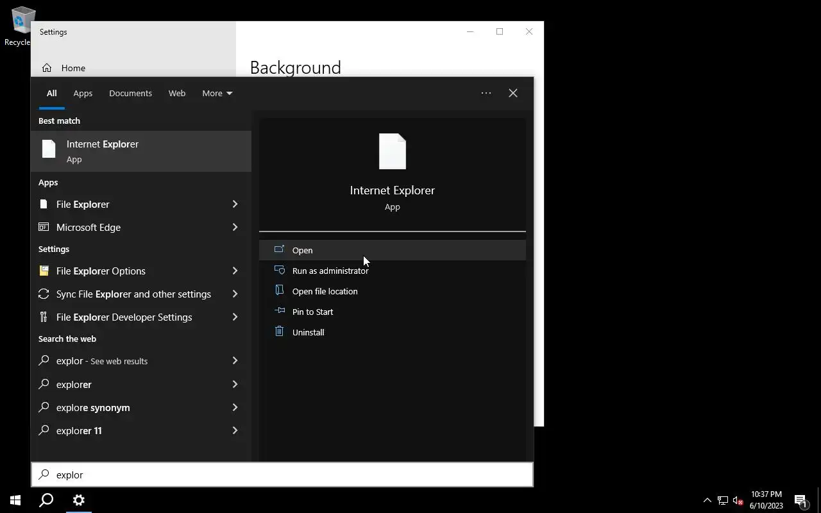Viewport: 821px width, 513px height.
Task: Open the notification center icon
Action: (800, 500)
